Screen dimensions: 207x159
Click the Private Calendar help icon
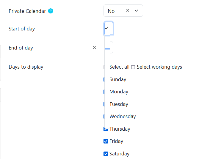point(51,11)
